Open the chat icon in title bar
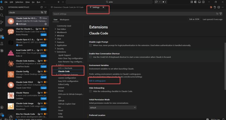Image resolution: width=226 pixels, height=120 pixels. point(156,2)
